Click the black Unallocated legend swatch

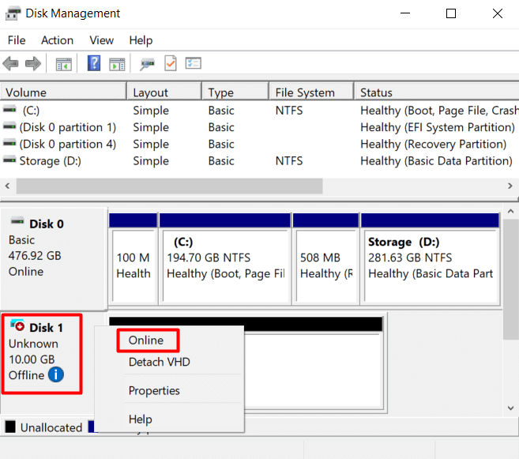10,427
